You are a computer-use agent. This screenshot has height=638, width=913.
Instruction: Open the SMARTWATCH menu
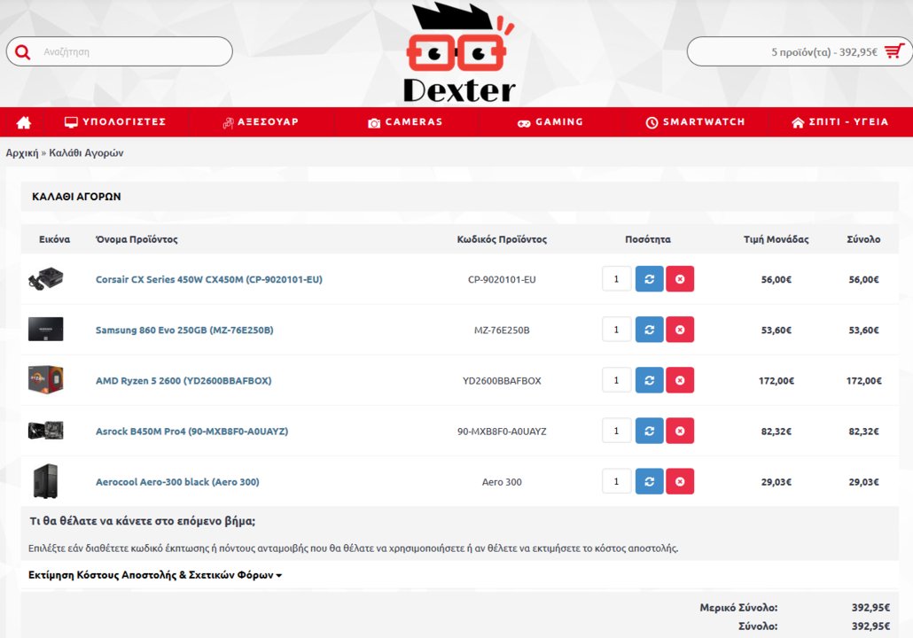click(695, 121)
